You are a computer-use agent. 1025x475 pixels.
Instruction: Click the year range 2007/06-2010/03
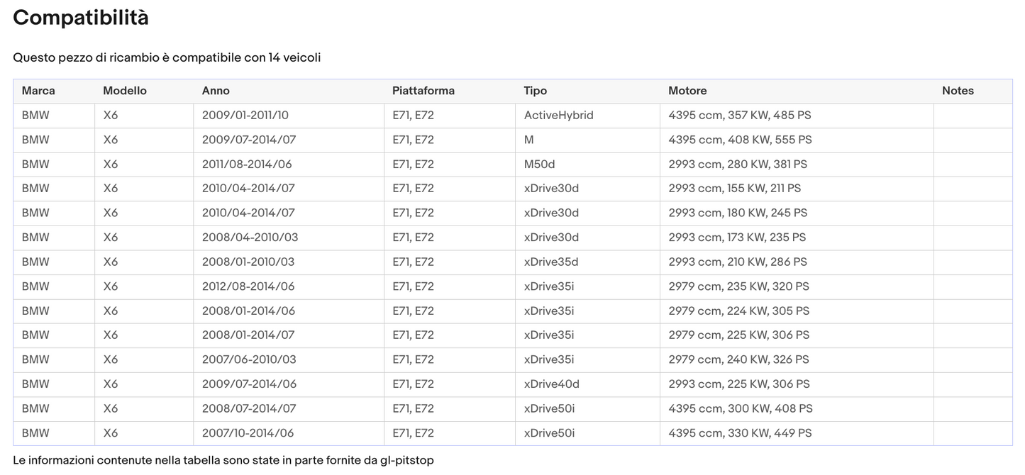pyautogui.click(x=249, y=359)
